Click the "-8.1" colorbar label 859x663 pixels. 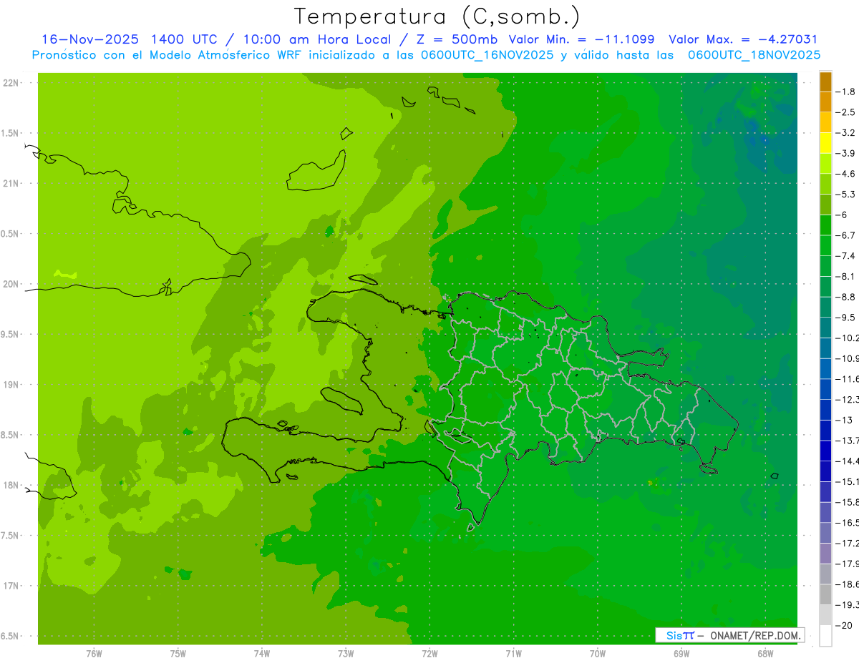[845, 276]
